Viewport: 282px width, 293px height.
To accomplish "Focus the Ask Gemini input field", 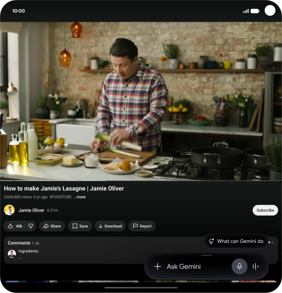I will coord(184,266).
